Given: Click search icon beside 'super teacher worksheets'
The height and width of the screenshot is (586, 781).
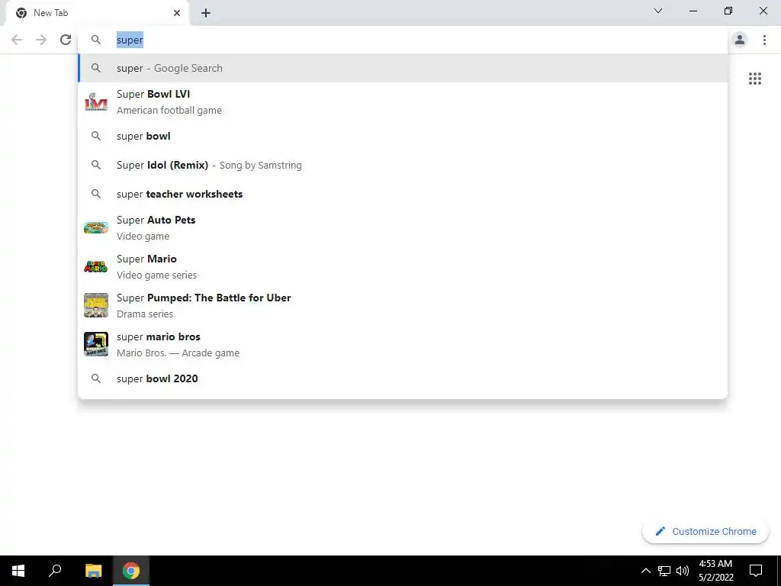Looking at the screenshot, I should 96,194.
